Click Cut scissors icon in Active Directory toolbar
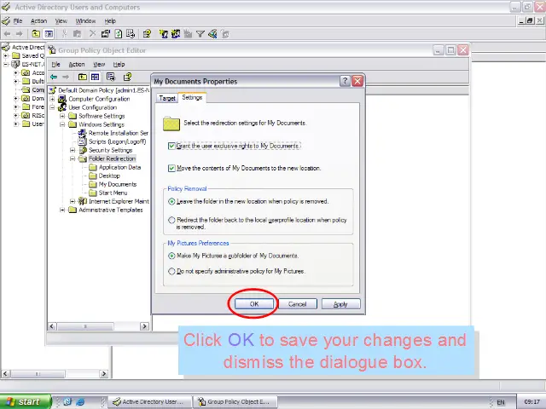 pyautogui.click(x=65, y=34)
